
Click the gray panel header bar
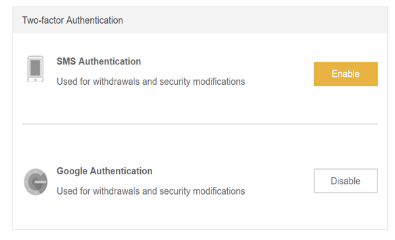click(199, 20)
